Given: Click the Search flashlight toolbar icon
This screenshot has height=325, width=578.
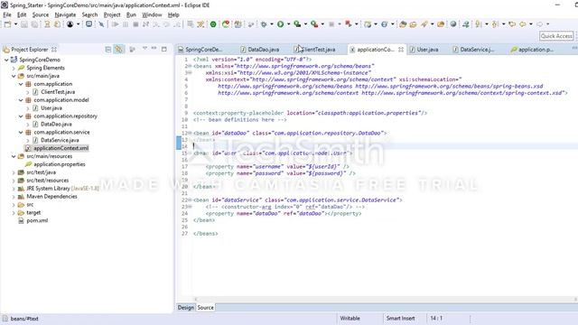Looking at the screenshot, I should point(424,24).
